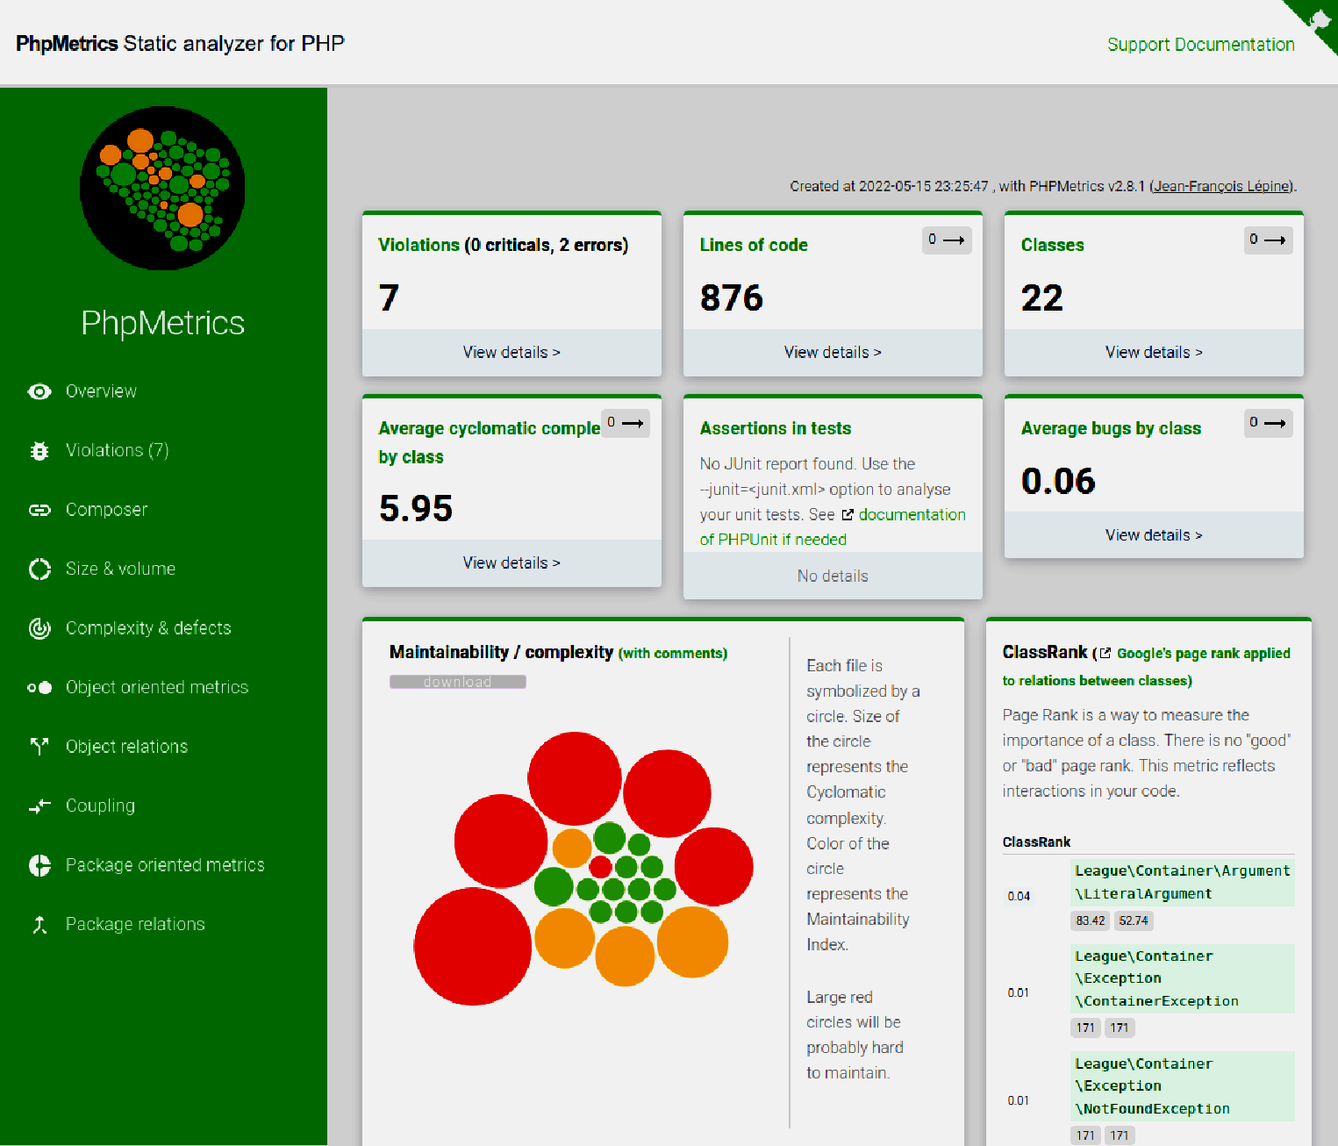1338x1146 pixels.
Task: Navigate to Object oriented metrics
Action: 157,687
